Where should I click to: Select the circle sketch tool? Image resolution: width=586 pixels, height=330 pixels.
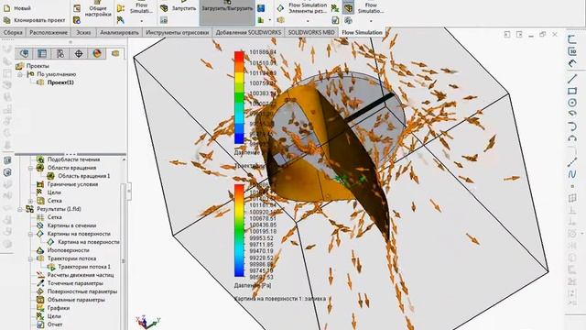click(572, 103)
